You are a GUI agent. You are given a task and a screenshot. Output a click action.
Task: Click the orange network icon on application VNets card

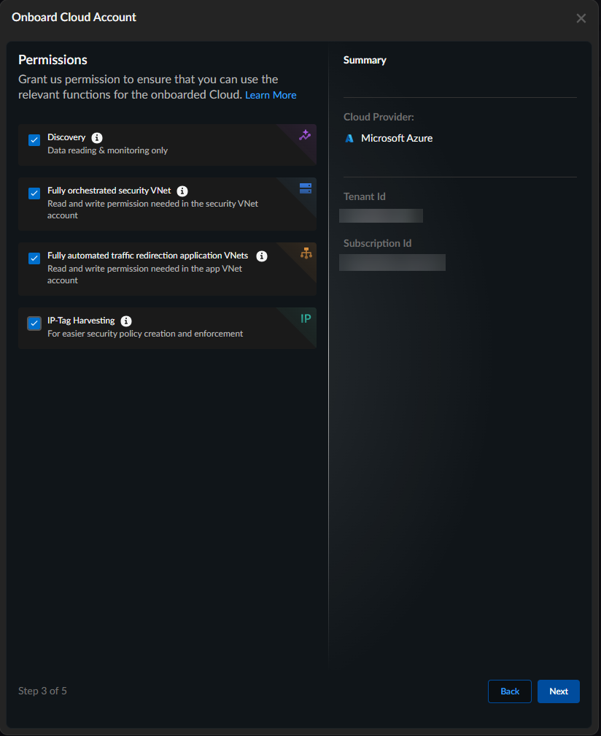pos(306,253)
